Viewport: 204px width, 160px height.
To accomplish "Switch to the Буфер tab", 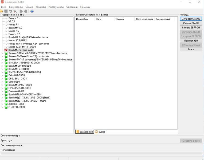I will (100, 132).
